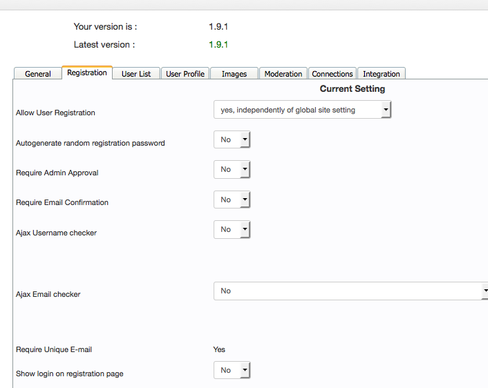The height and width of the screenshot is (388, 488).
Task: Select the Images tab
Action: [234, 74]
